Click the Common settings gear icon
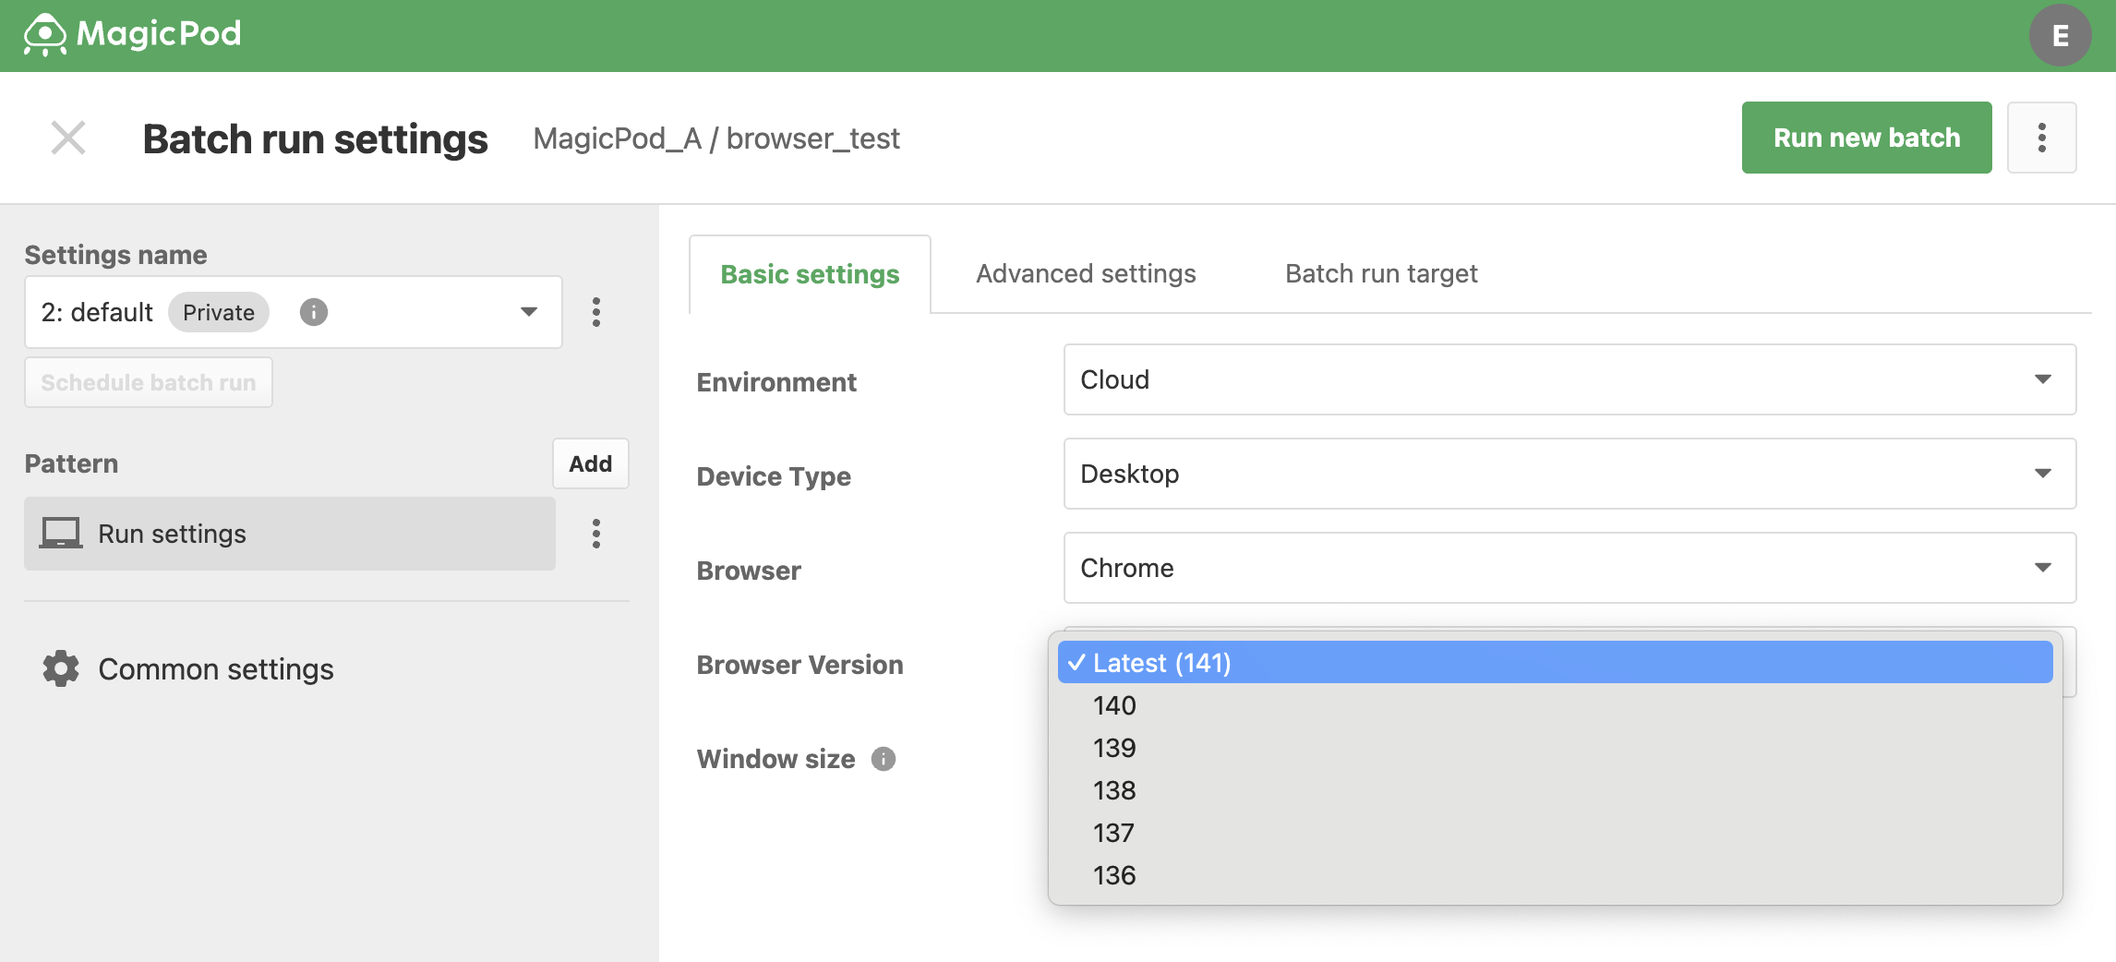The width and height of the screenshot is (2116, 962). coord(61,668)
